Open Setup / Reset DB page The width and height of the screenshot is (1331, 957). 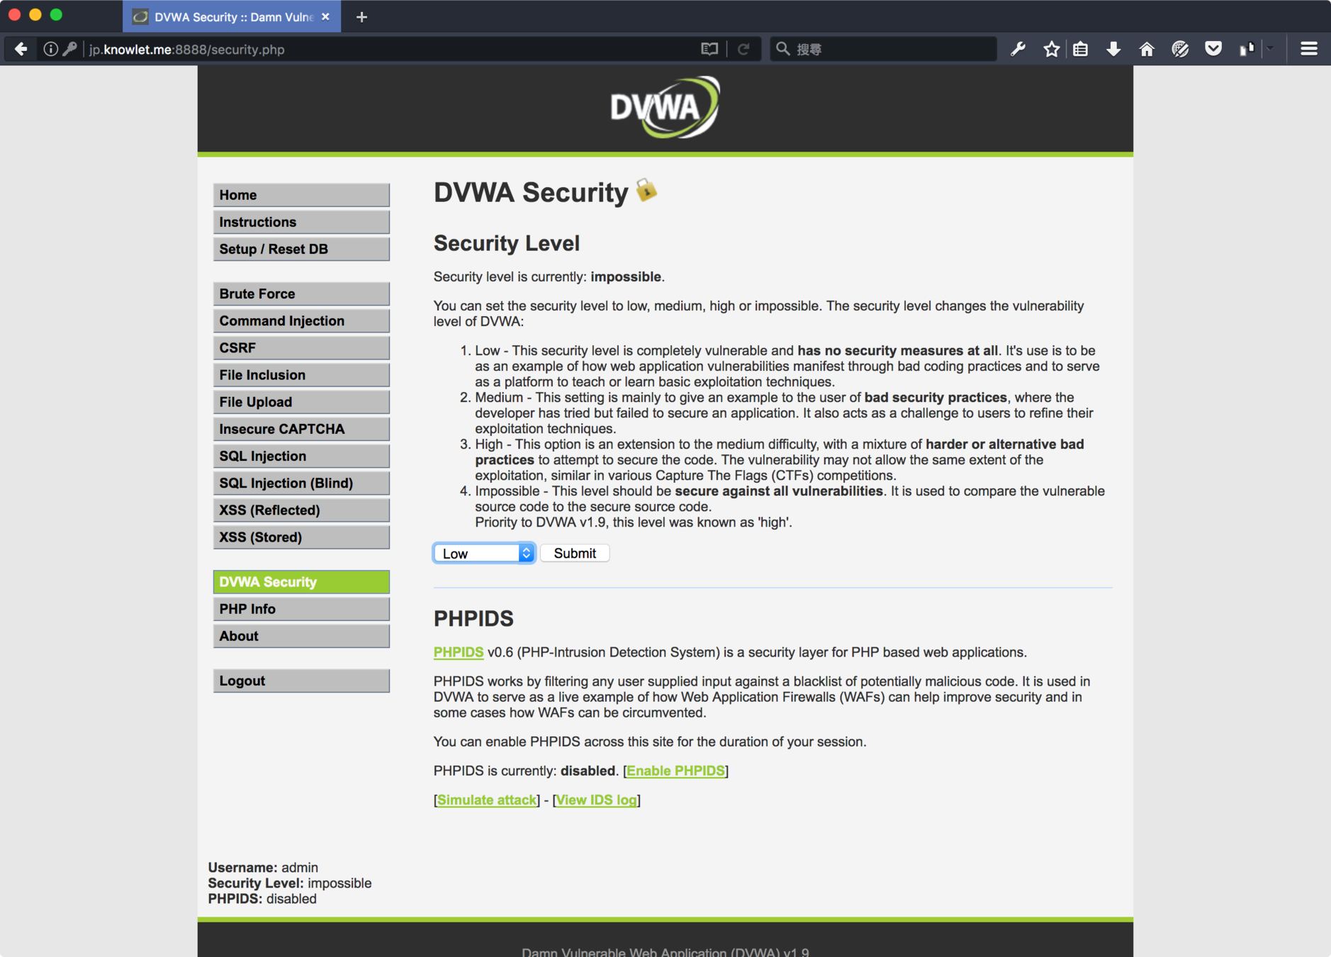(301, 249)
